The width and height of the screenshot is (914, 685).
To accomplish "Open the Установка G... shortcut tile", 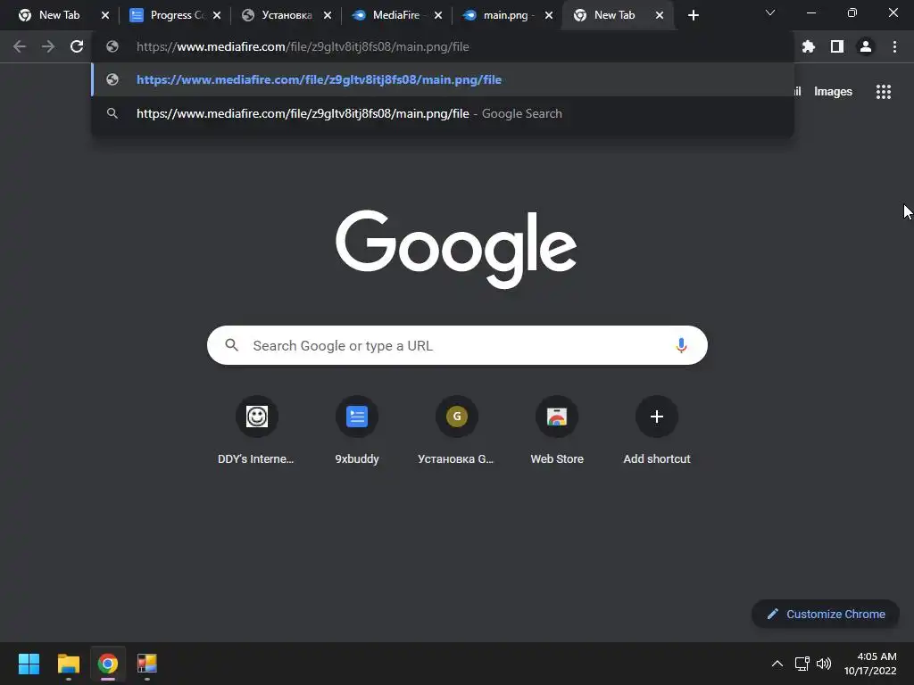I will tap(456, 431).
